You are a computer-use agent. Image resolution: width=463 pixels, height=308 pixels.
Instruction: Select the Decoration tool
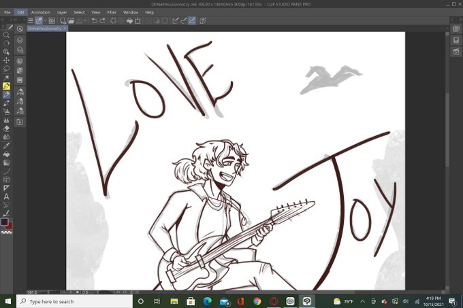[6, 120]
